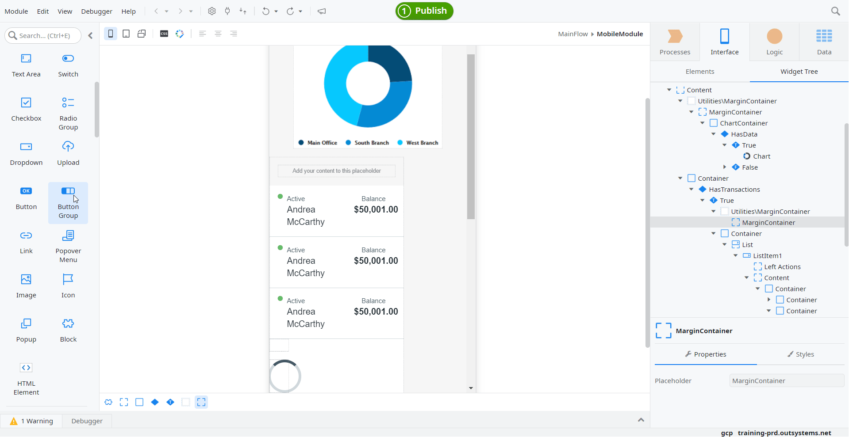Open the CSS style sheet editor icon
The height and width of the screenshot is (437, 849).
click(x=164, y=34)
